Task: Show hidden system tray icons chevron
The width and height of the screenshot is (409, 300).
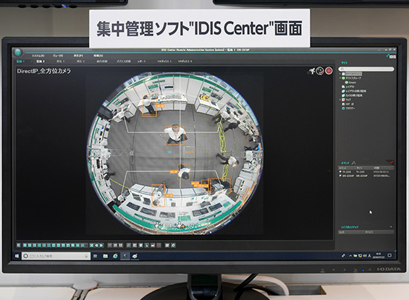Action: pos(350,256)
